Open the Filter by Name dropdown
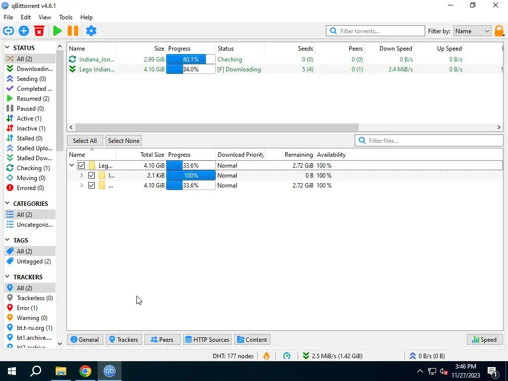The width and height of the screenshot is (508, 381). click(x=472, y=31)
